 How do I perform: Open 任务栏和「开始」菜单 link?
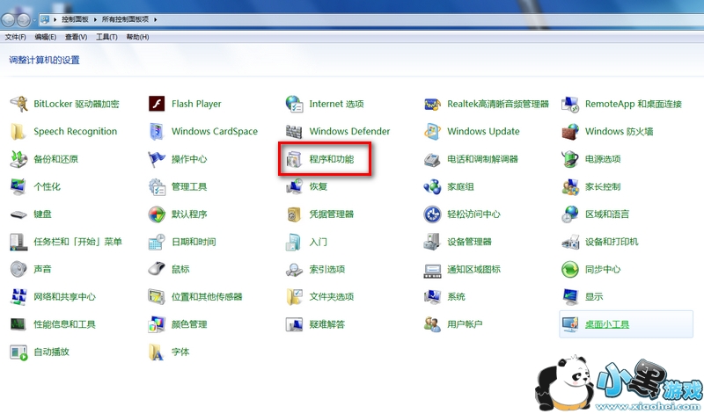(77, 242)
